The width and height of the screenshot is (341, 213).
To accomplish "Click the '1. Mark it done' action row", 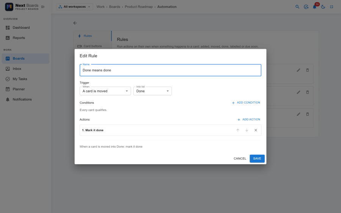I will point(170,130).
